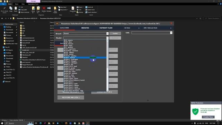Click Invert selection in the ribbon
This screenshot has height=125, width=222.
tap(91, 12)
